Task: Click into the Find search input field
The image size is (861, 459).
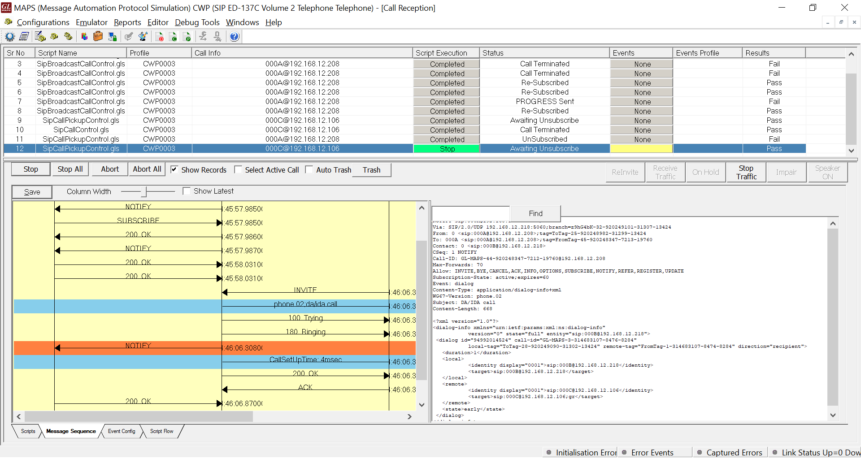Action: (471, 213)
